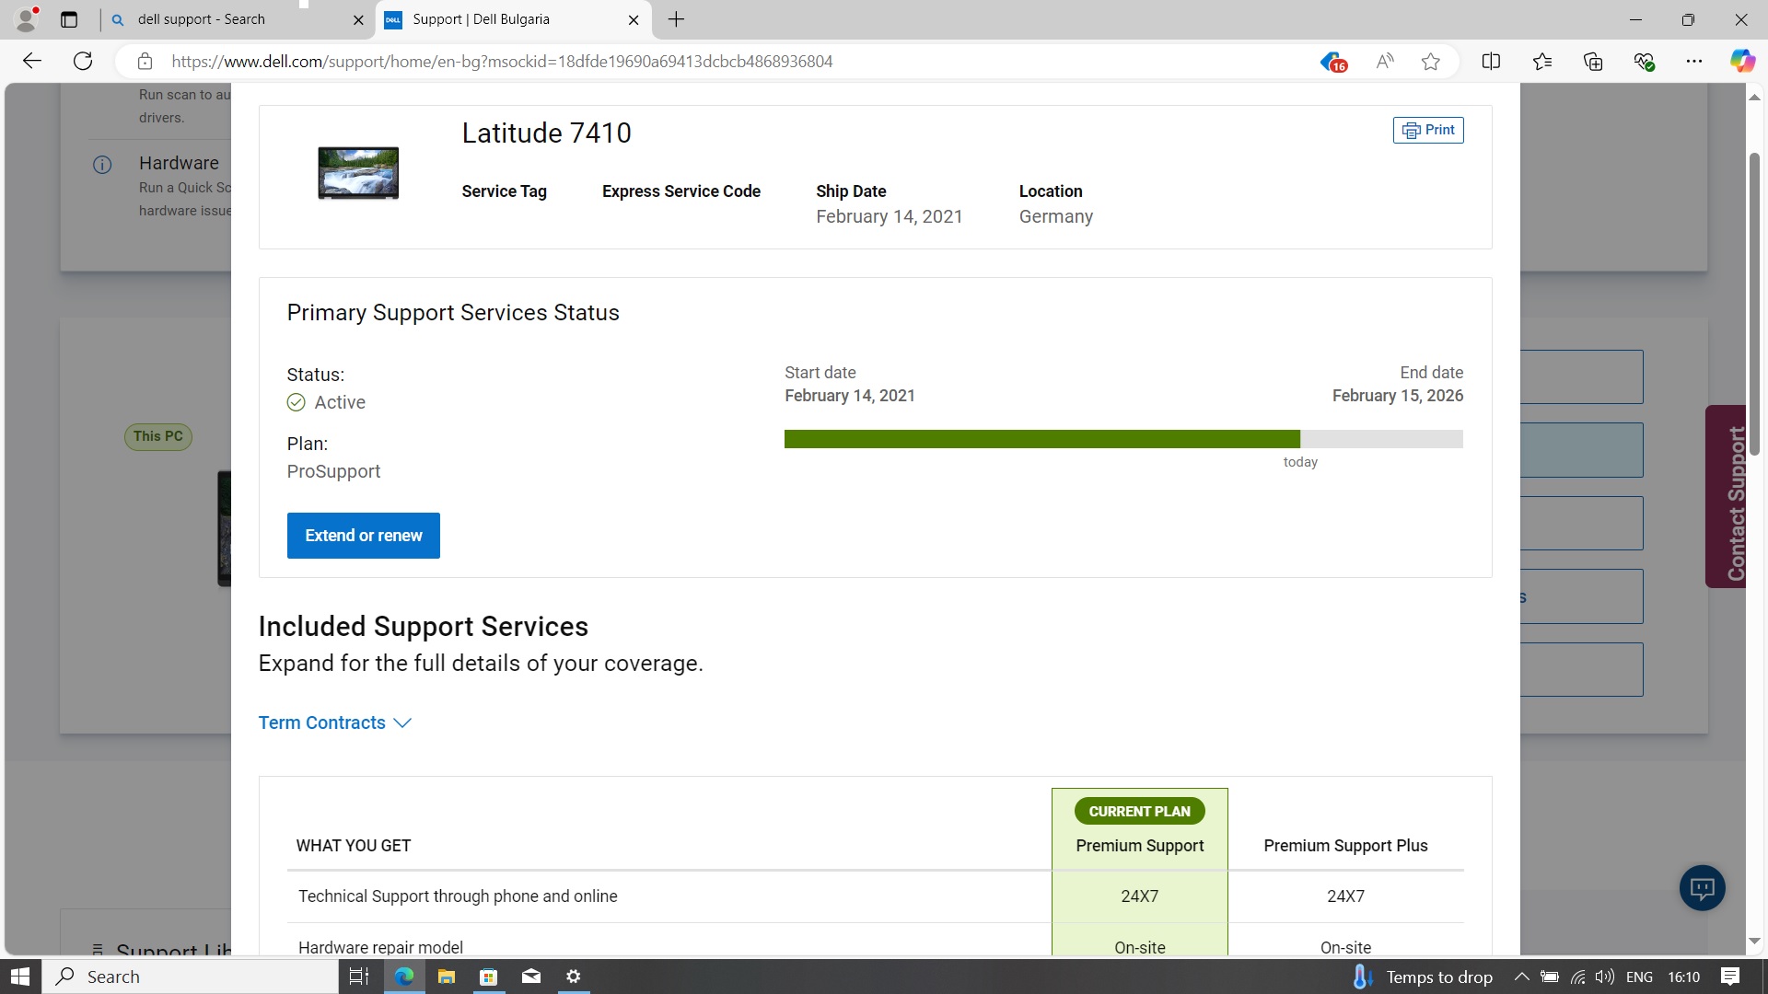1768x994 pixels.
Task: Open the volume speaker tray icon
Action: pyautogui.click(x=1605, y=977)
